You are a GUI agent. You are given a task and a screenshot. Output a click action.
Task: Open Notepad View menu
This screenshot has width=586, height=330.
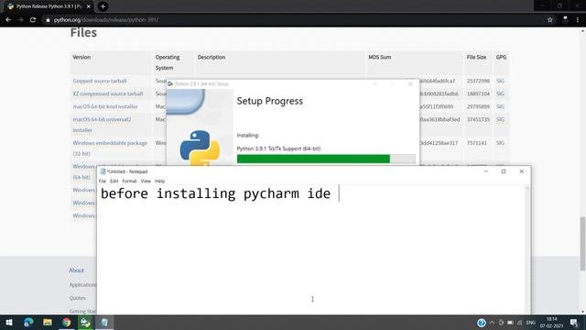146,181
